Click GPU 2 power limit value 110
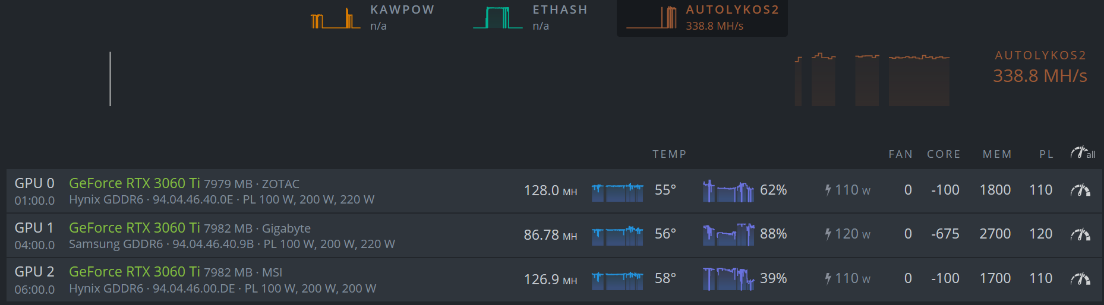 (x=1040, y=278)
